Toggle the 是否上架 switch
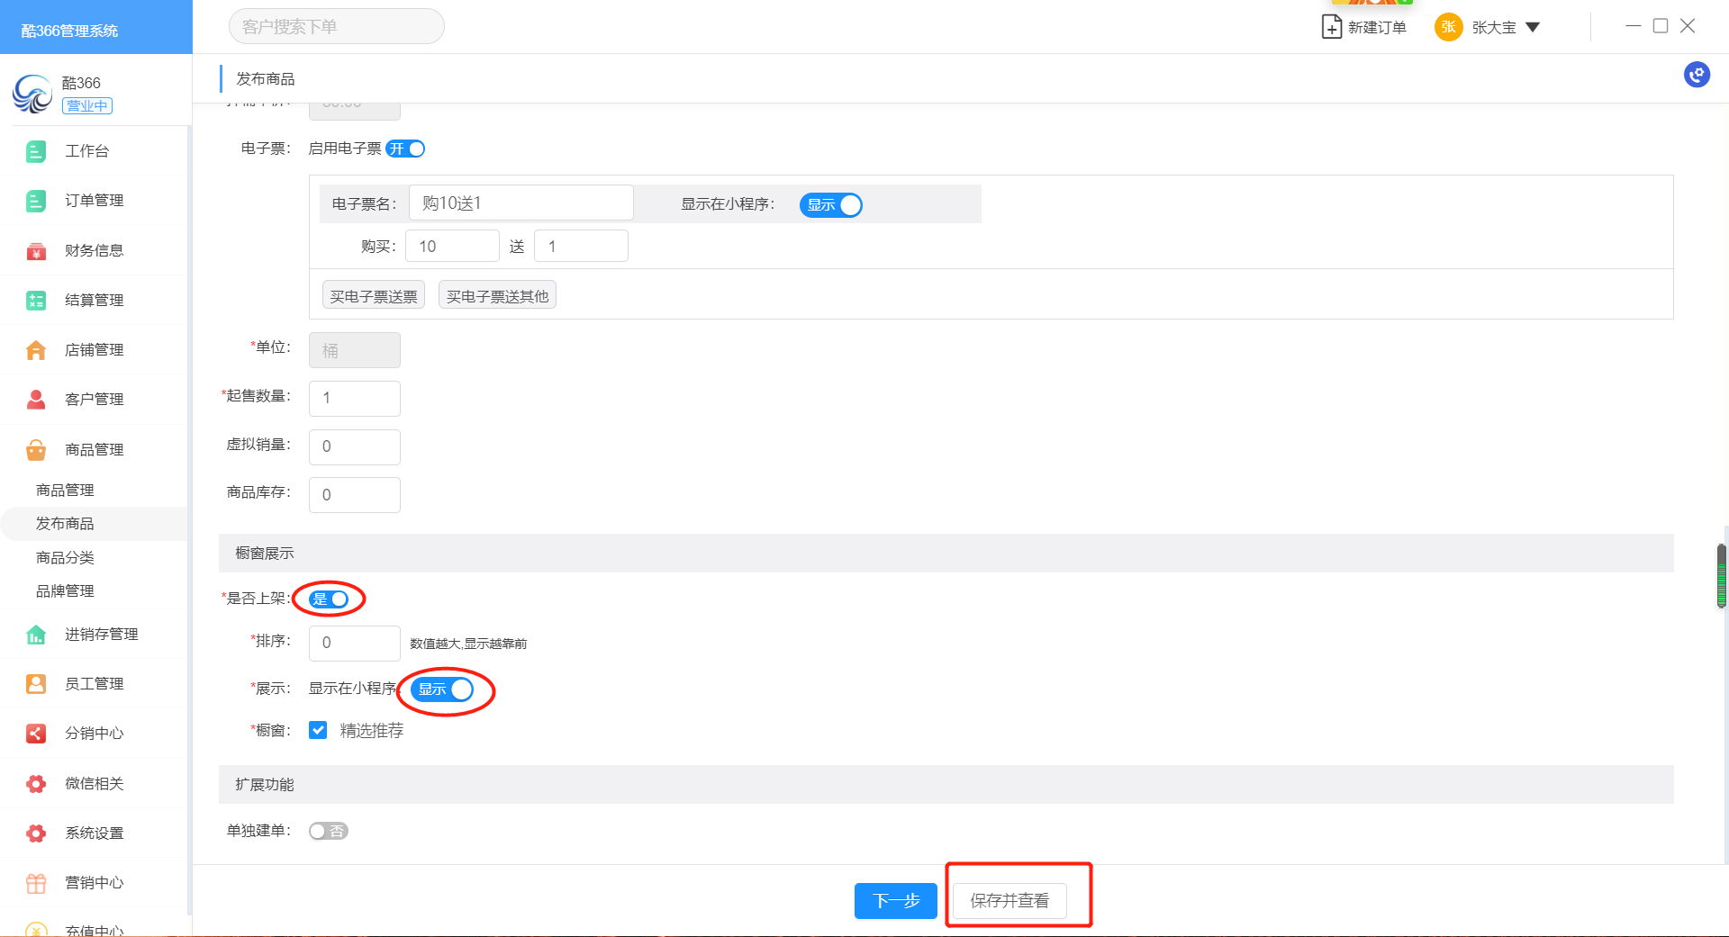Screen dimensions: 1729x937 pyautogui.click(x=329, y=599)
